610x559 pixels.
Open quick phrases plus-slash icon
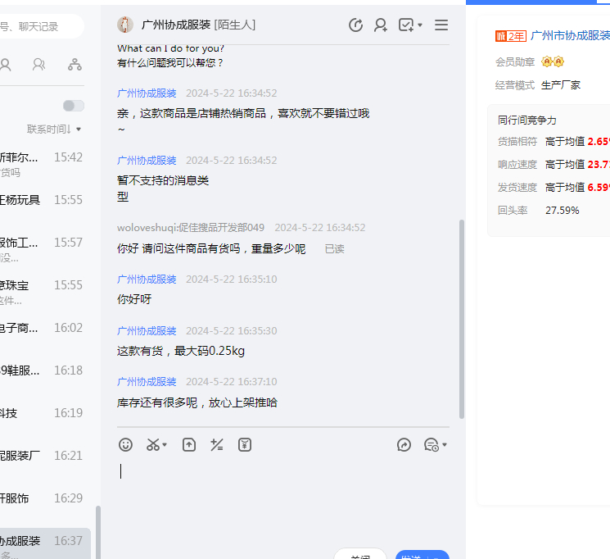(x=217, y=444)
